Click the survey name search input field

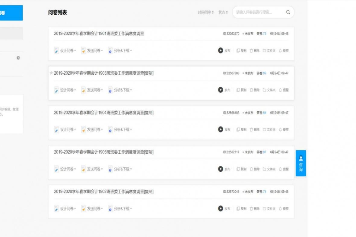click(259, 12)
